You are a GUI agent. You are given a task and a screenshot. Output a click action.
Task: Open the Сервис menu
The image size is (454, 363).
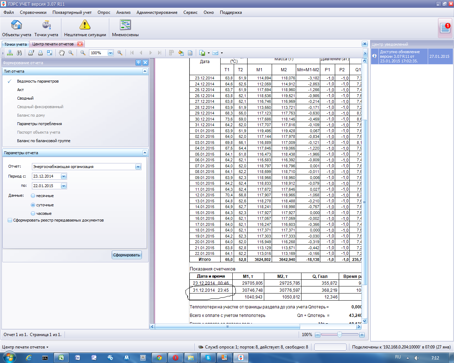[x=190, y=12]
